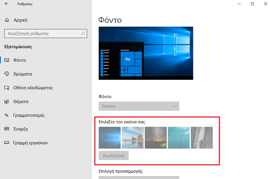Click the Αναζήτηση browse button

tap(114, 156)
